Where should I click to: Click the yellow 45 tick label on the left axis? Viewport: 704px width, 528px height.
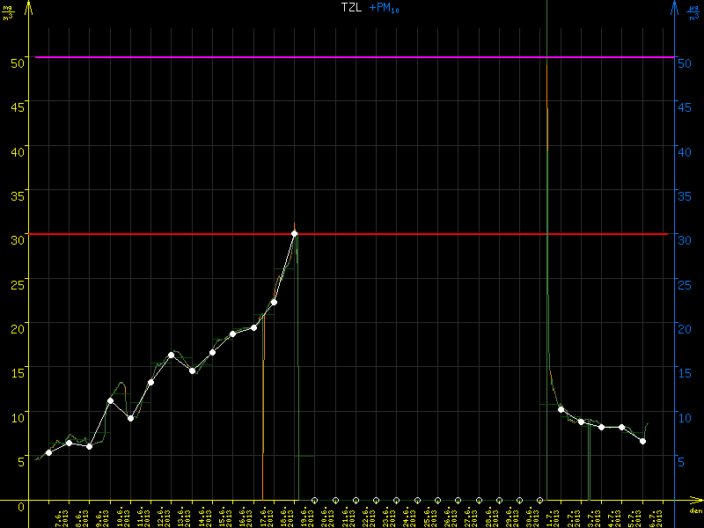[18, 102]
